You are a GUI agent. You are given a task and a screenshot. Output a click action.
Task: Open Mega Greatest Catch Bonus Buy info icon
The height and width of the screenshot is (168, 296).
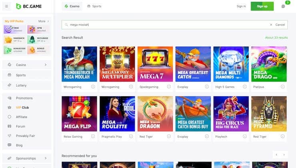pyautogui.click(x=207, y=136)
